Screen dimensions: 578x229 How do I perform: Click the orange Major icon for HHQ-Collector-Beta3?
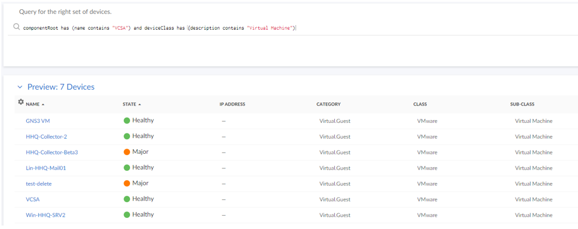click(127, 152)
